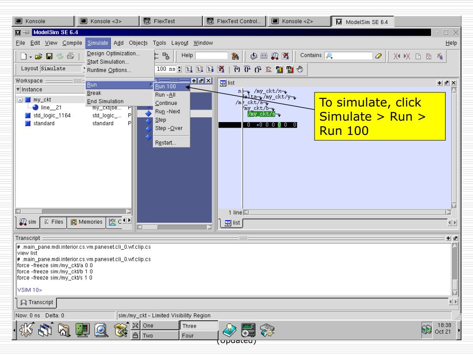
Task: Select Start Simulation... menu entry
Action: click(120, 61)
